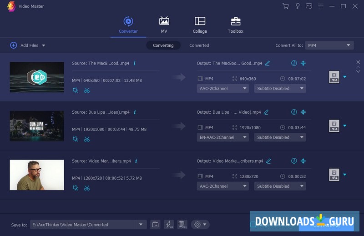
Task: Open audio track dropdown for Dua Lipa video
Action: [223, 137]
